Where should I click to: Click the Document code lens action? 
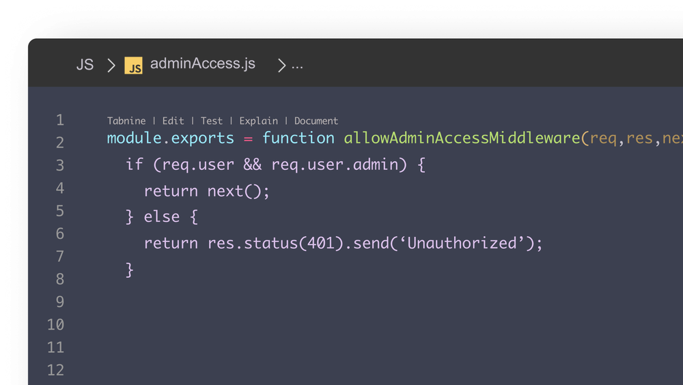[316, 121]
